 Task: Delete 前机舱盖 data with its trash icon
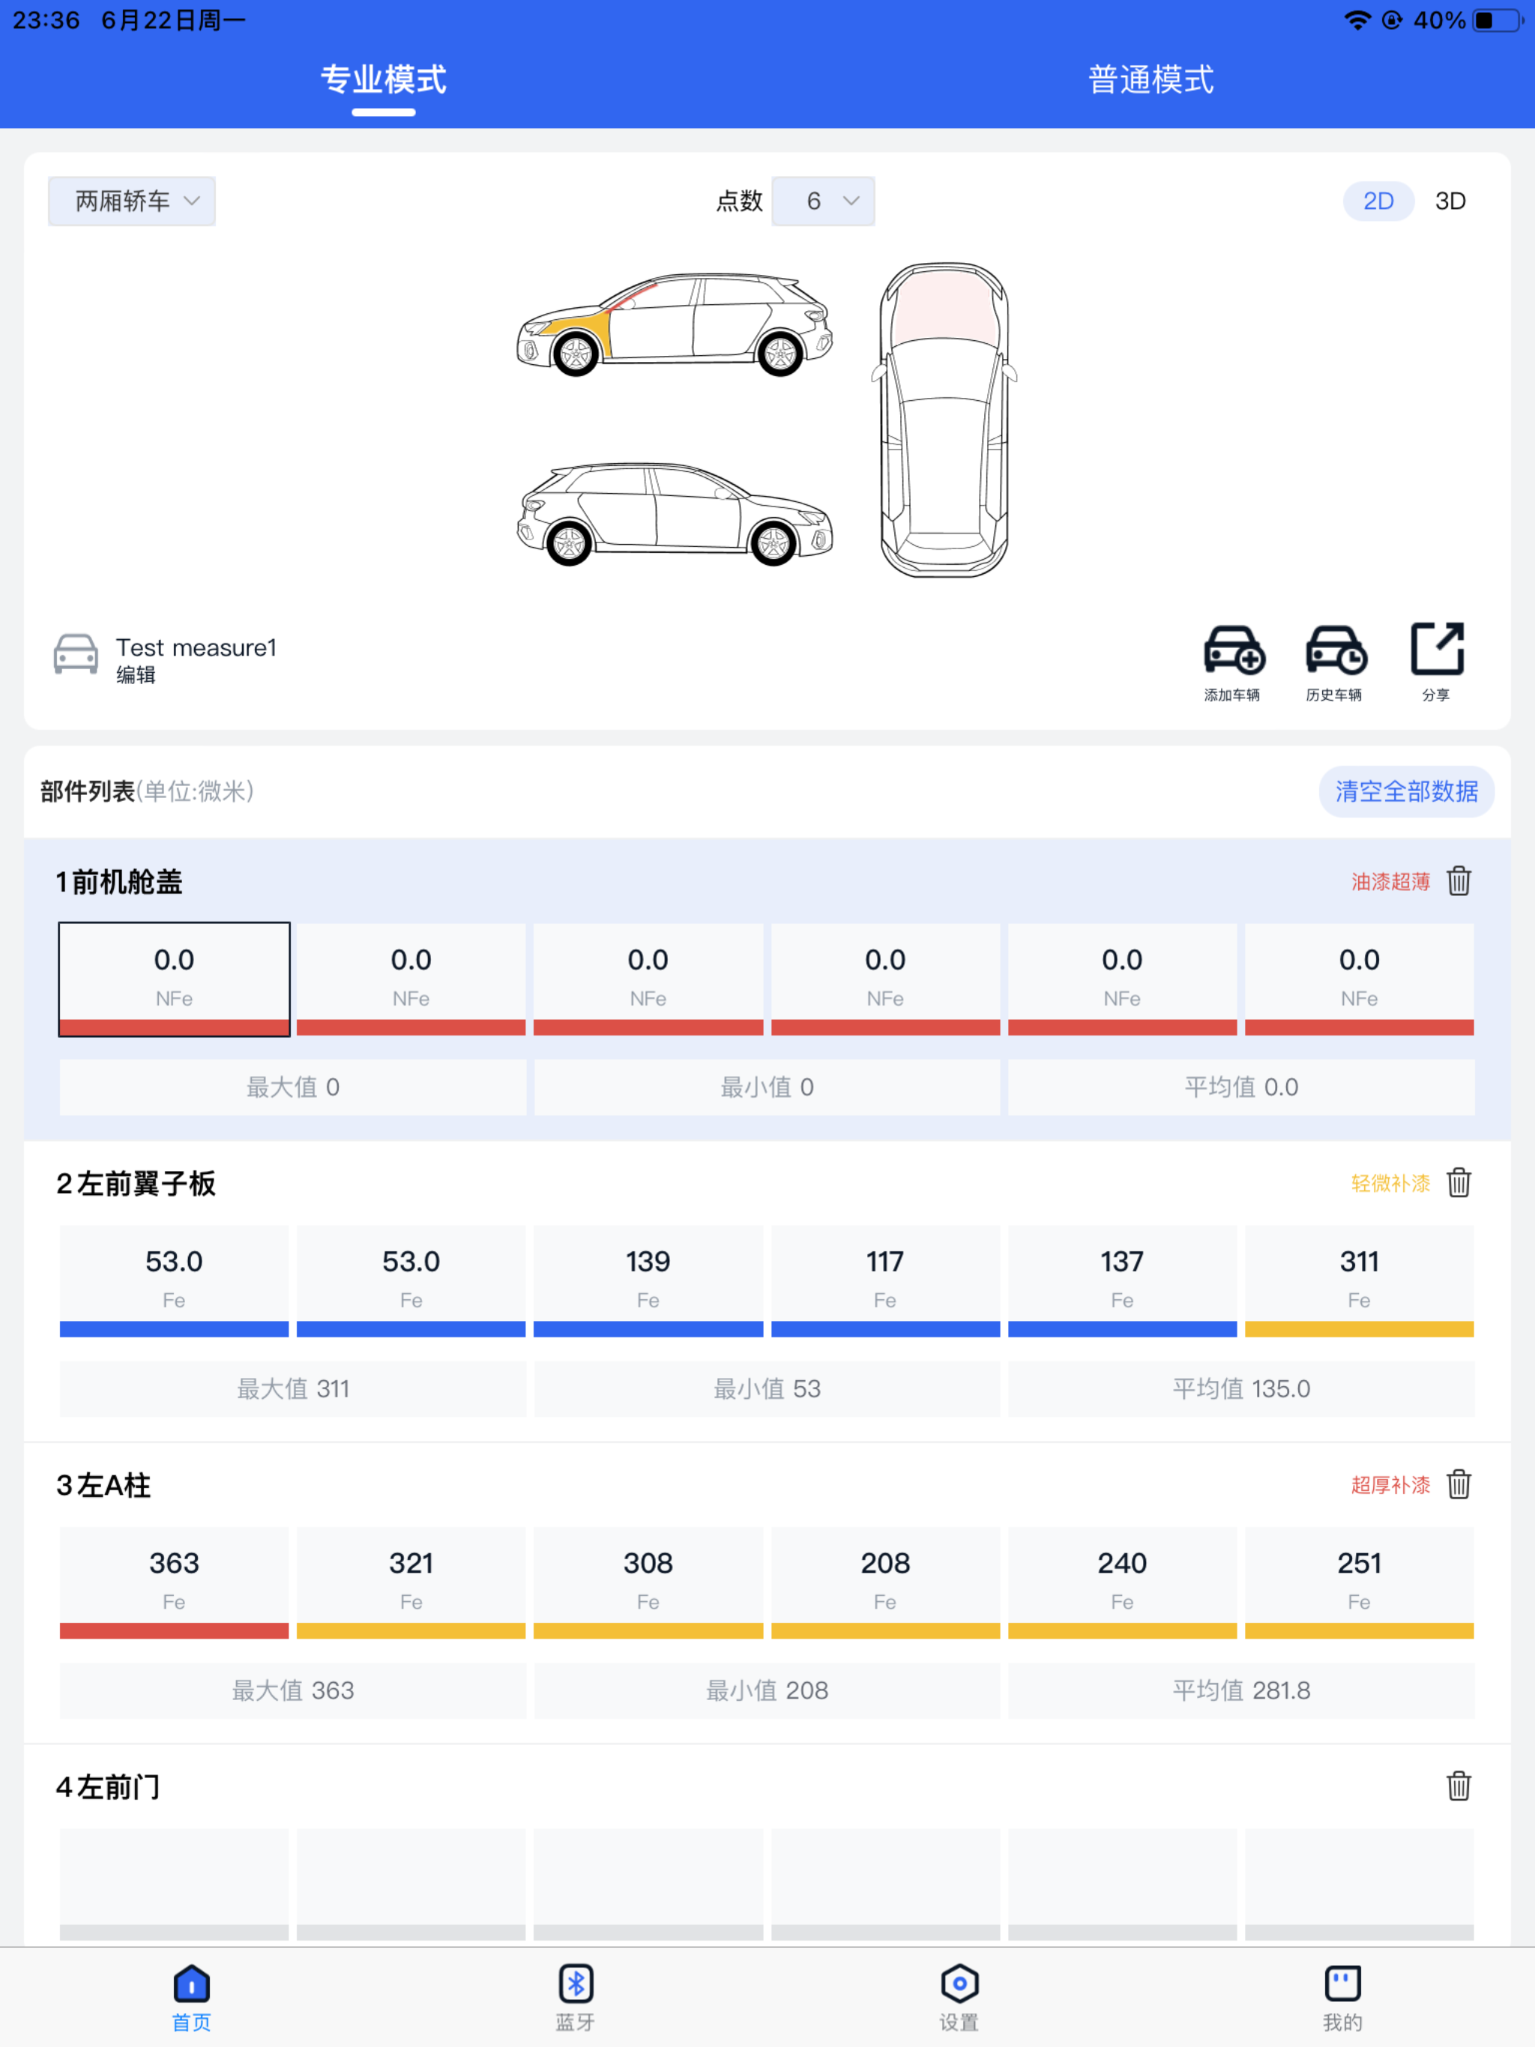pyautogui.click(x=1459, y=881)
